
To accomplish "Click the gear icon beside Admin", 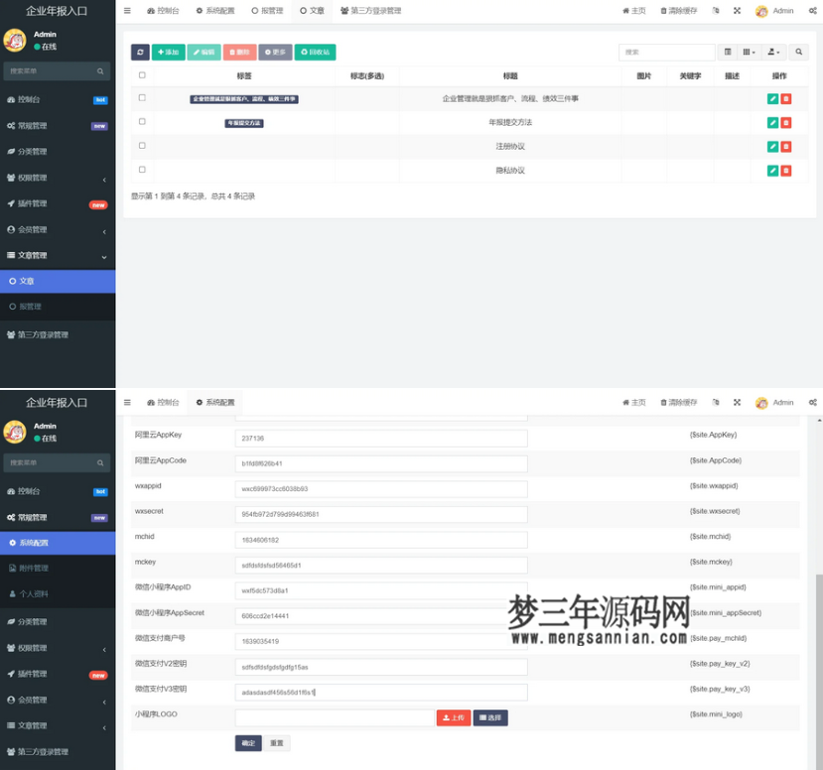I will coord(812,11).
